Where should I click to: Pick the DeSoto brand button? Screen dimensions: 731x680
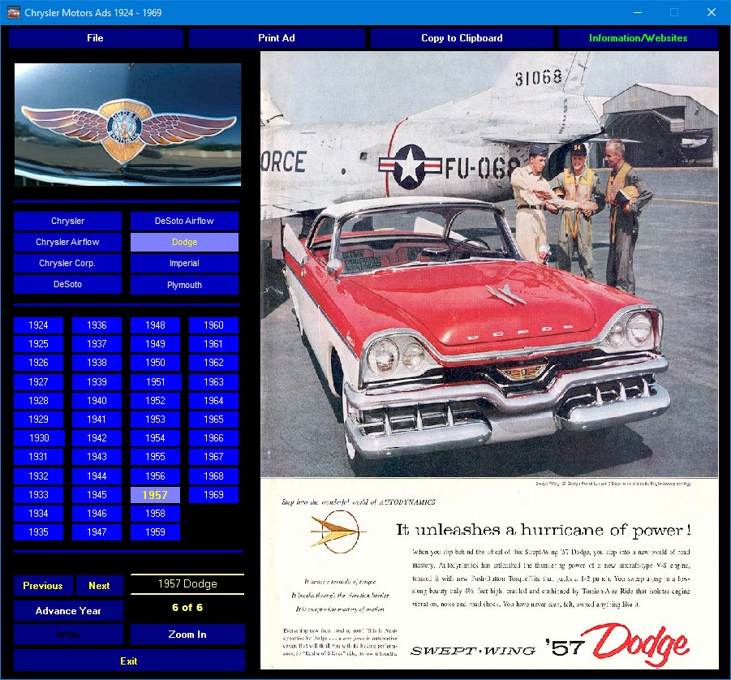point(67,285)
